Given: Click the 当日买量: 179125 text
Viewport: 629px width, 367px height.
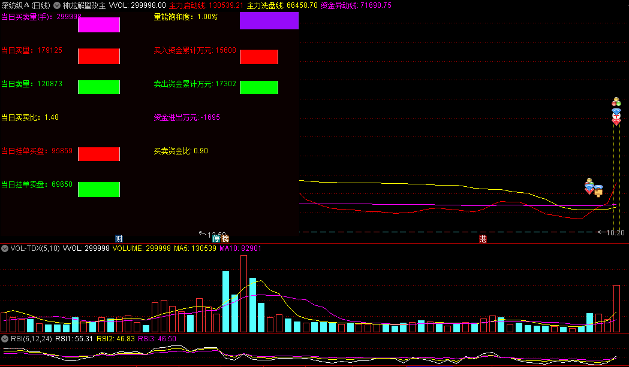Looking at the screenshot, I should [x=32, y=50].
